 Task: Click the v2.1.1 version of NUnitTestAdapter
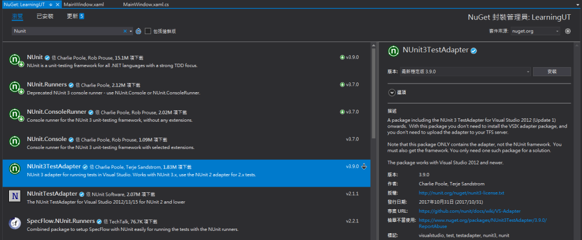(352, 194)
